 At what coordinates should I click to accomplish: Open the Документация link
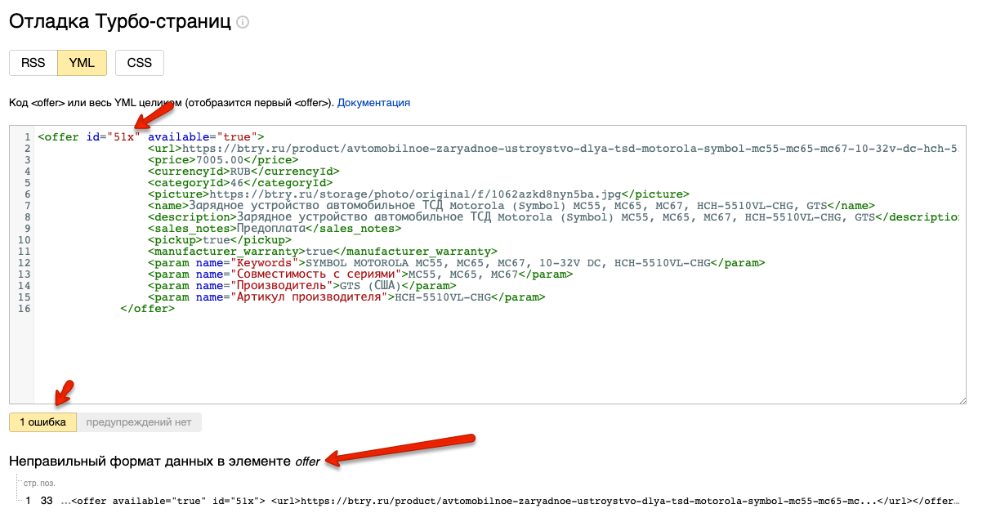point(373,103)
